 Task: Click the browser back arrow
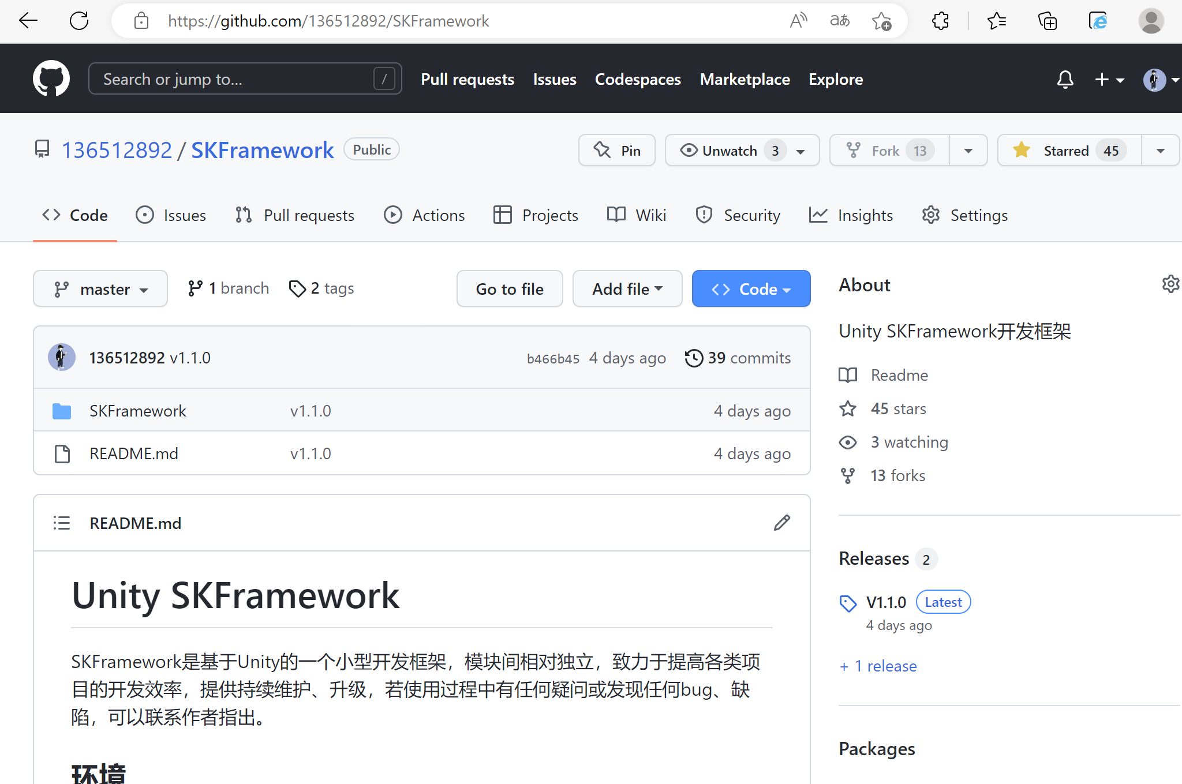point(28,21)
